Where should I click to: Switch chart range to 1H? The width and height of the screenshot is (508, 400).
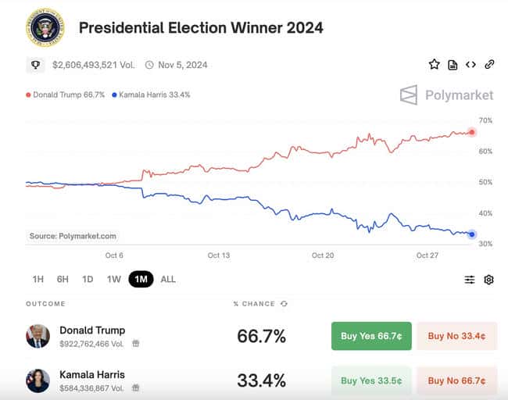pyautogui.click(x=38, y=280)
